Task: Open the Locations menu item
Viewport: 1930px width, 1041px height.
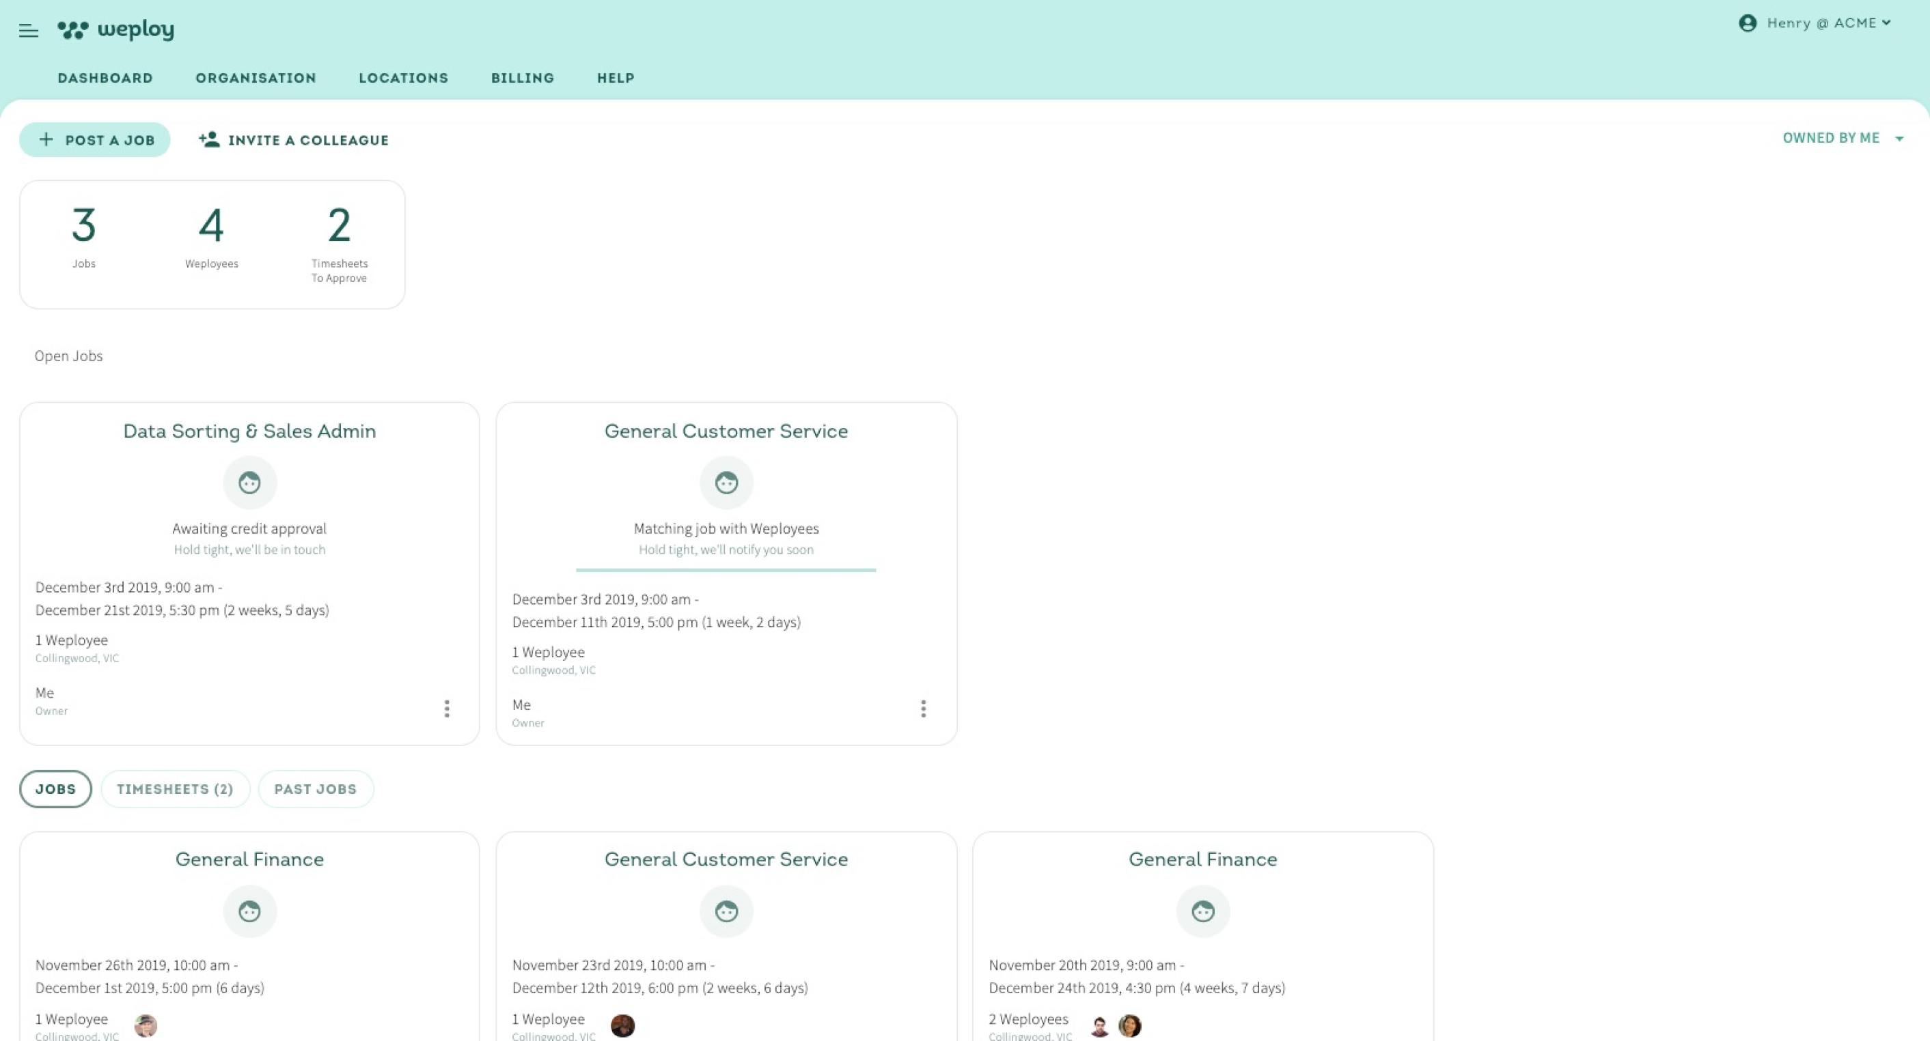Action: click(404, 78)
